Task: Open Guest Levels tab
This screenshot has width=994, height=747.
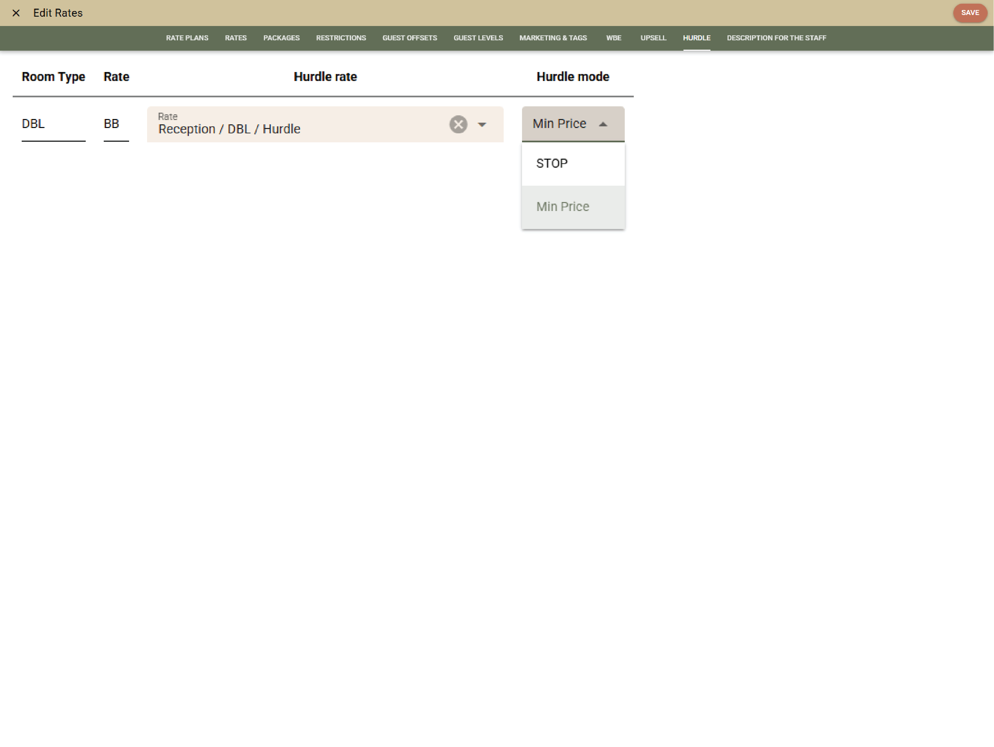Action: [478, 38]
